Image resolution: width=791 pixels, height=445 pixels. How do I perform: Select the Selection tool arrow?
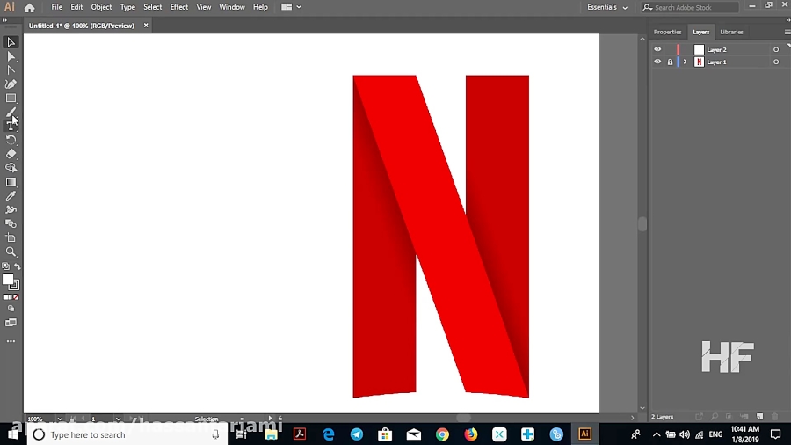click(x=11, y=42)
